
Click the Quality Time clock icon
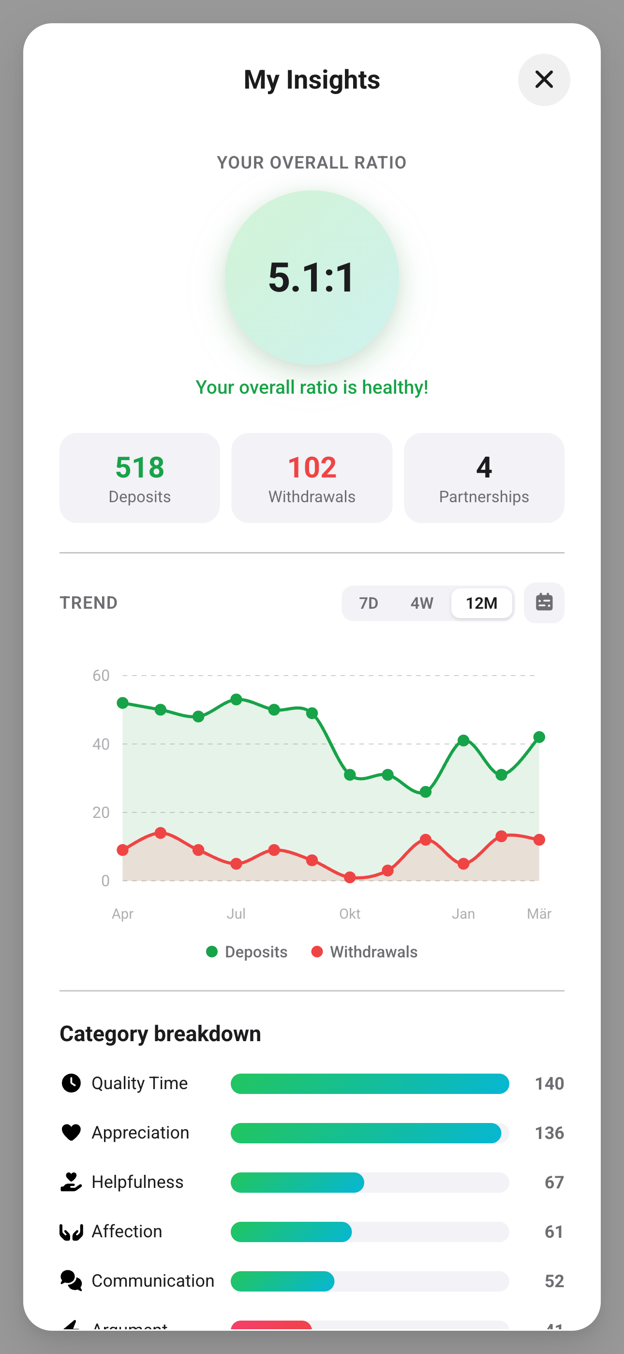[71, 1083]
